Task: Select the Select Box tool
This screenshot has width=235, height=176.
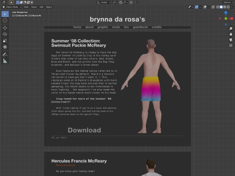Action: (x=5, y=14)
